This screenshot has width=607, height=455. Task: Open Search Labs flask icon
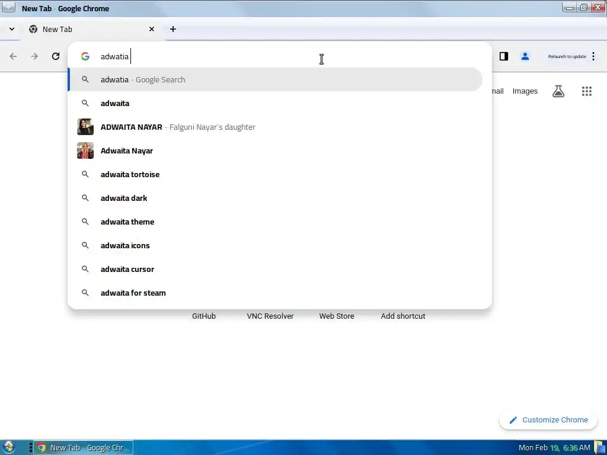[x=558, y=91]
